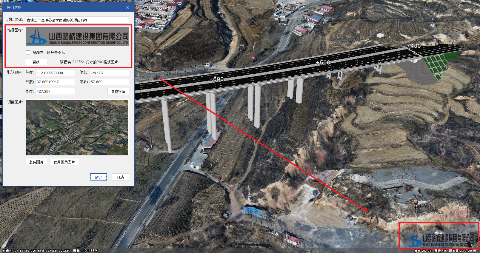The height and width of the screenshot is (253, 480).
Task: Select the +500 station marker on the bridge
Action: (x=323, y=62)
